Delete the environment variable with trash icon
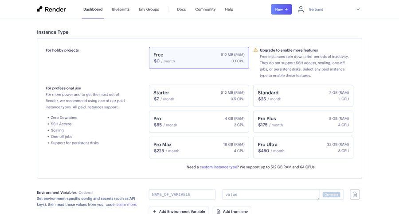Image resolution: width=399 pixels, height=214 pixels. pos(354,195)
